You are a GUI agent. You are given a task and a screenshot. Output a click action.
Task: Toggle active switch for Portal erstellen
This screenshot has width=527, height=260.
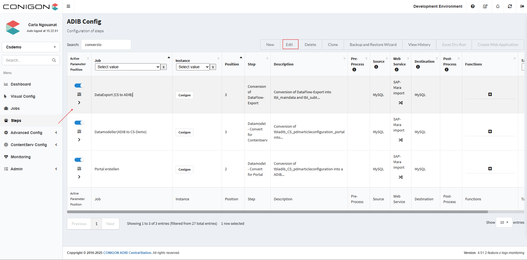tap(79, 160)
